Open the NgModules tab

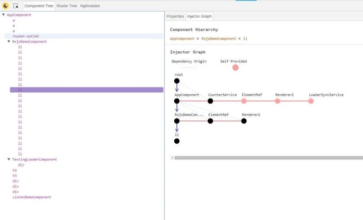[x=90, y=6]
